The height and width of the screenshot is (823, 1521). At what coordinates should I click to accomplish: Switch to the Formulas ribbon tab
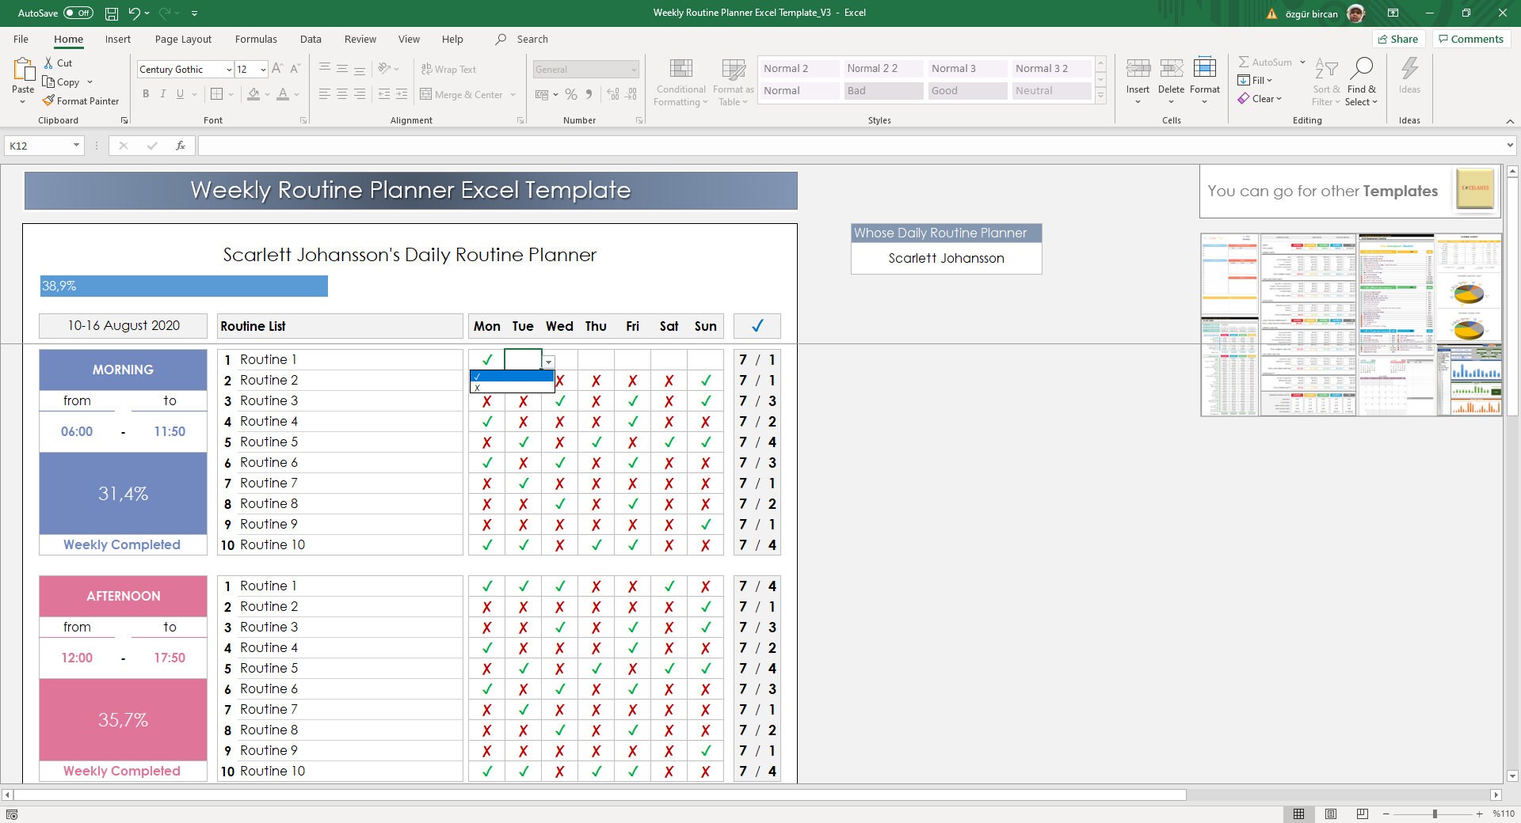[256, 39]
